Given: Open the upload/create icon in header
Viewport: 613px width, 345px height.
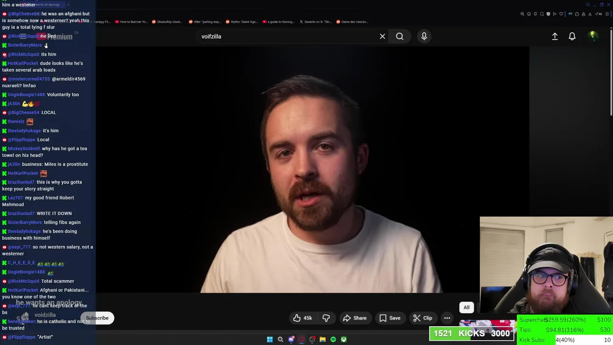Looking at the screenshot, I should (x=555, y=36).
